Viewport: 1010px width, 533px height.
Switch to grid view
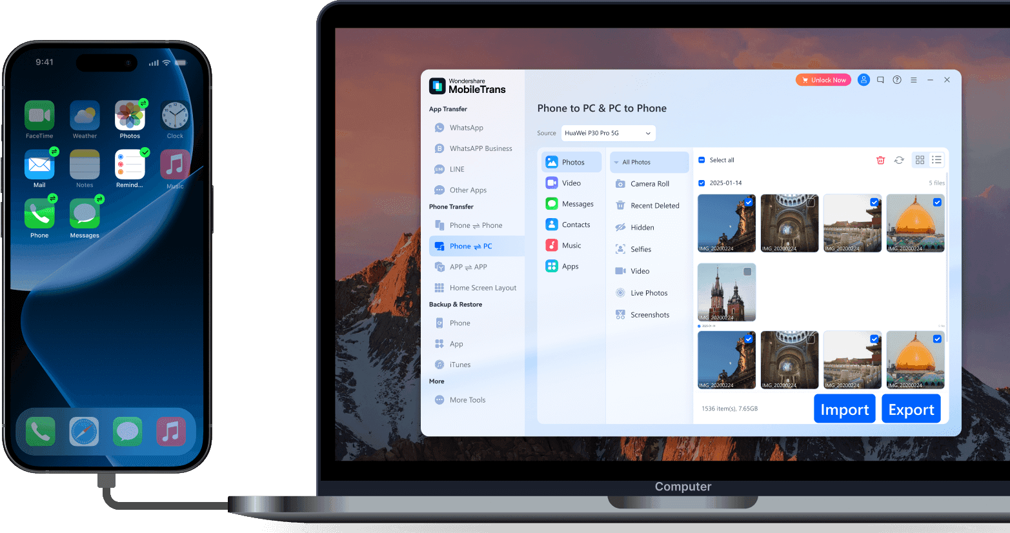tap(920, 160)
